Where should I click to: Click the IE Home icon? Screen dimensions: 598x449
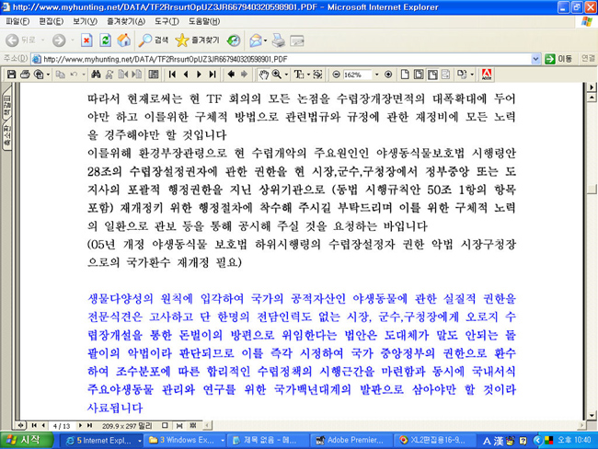(x=122, y=40)
